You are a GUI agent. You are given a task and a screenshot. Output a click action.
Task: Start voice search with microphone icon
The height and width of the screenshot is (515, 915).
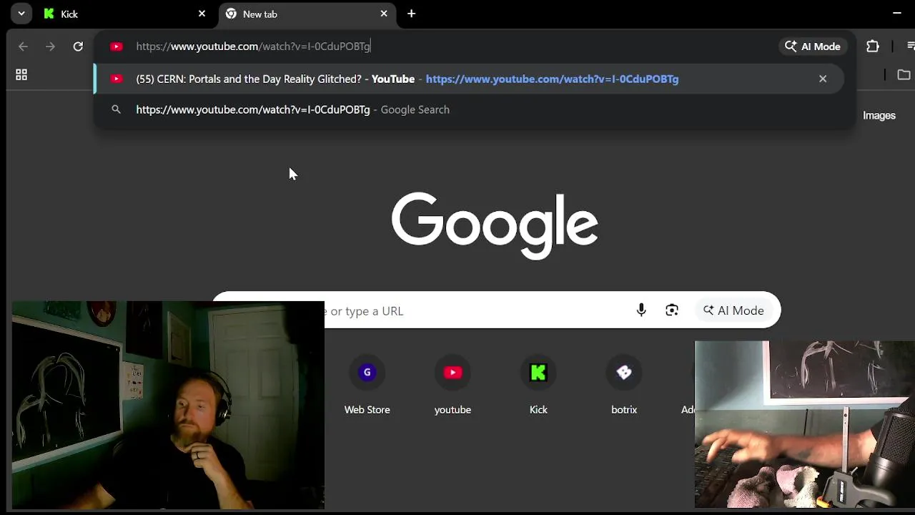tap(641, 310)
